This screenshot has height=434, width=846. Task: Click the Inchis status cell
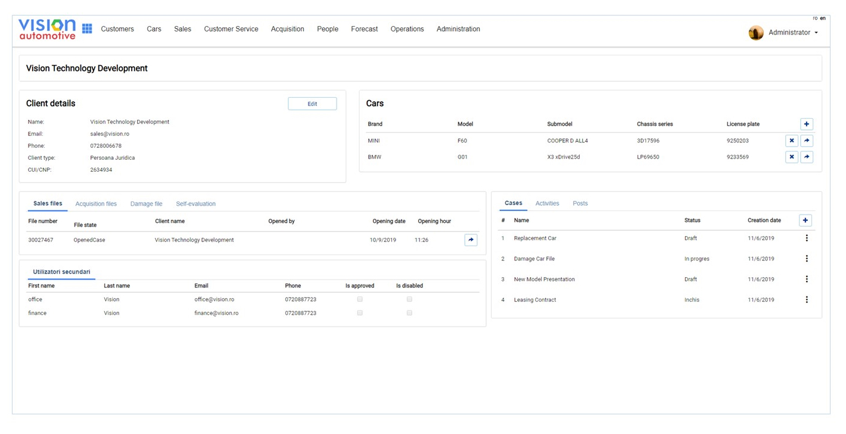[692, 300]
